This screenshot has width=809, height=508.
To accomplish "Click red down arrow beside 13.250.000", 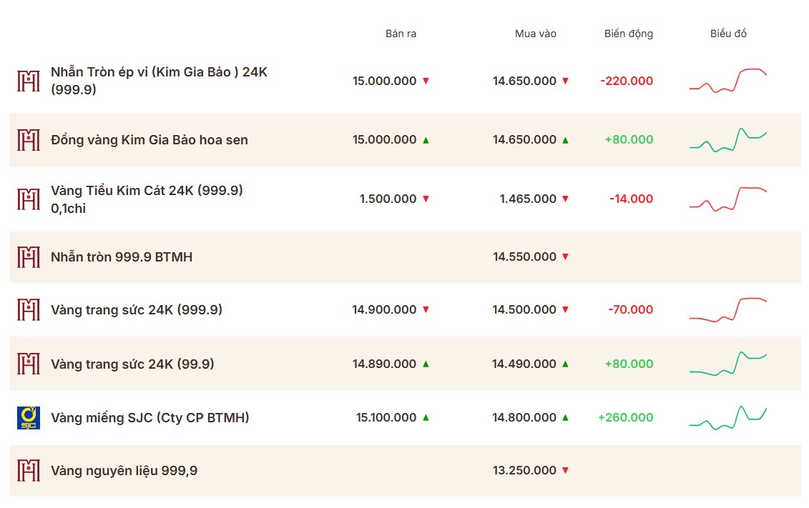I will pos(566,470).
